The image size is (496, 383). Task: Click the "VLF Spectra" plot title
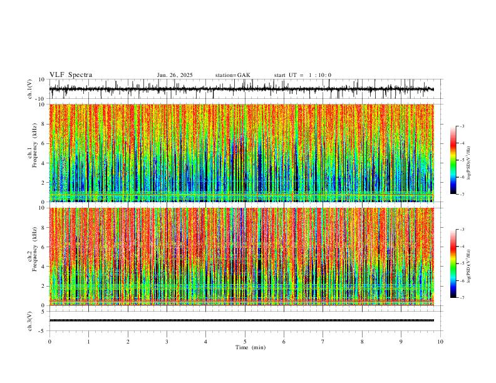point(71,75)
